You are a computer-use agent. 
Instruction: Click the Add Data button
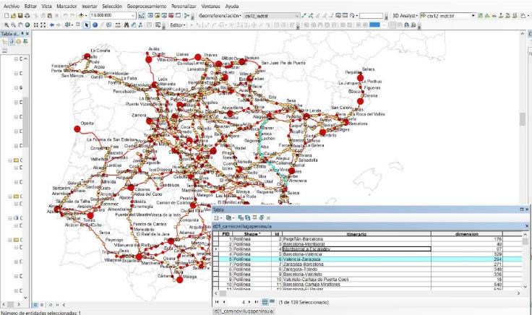[x=82, y=16]
